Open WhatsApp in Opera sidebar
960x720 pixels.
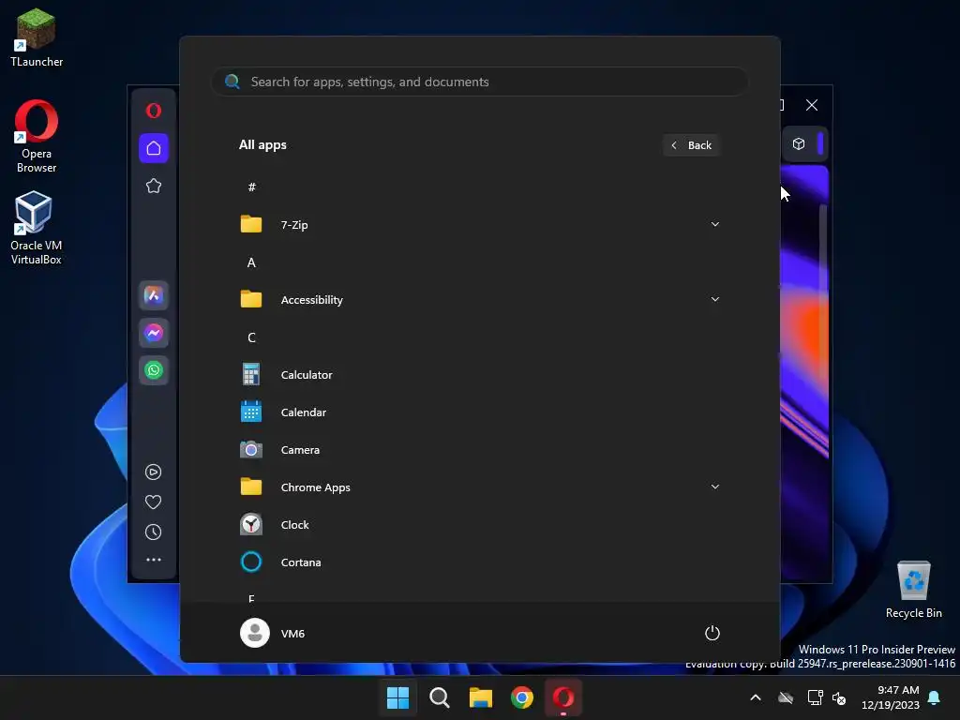154,370
